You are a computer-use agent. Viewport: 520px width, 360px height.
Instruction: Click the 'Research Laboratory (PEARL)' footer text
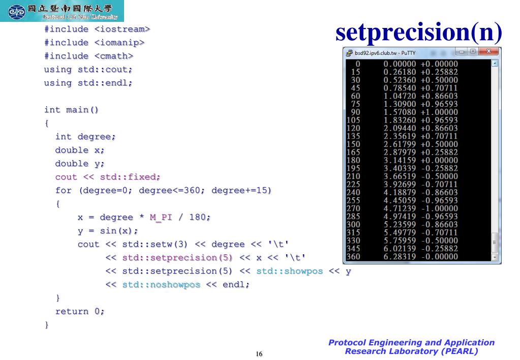(411, 351)
